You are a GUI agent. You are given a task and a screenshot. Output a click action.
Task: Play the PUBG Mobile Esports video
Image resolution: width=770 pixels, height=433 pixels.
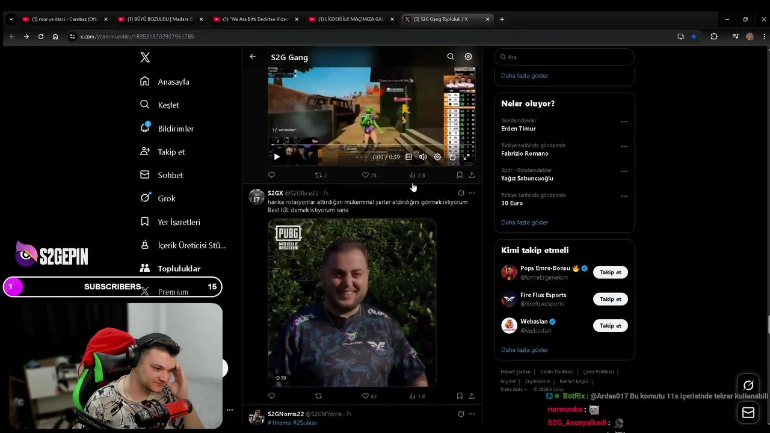(352, 302)
